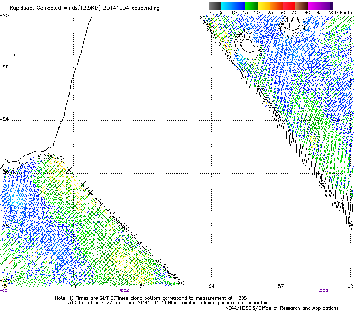Click the yellow 20-25 knots color swatch
The image size is (354, 311).
pos(264,6)
